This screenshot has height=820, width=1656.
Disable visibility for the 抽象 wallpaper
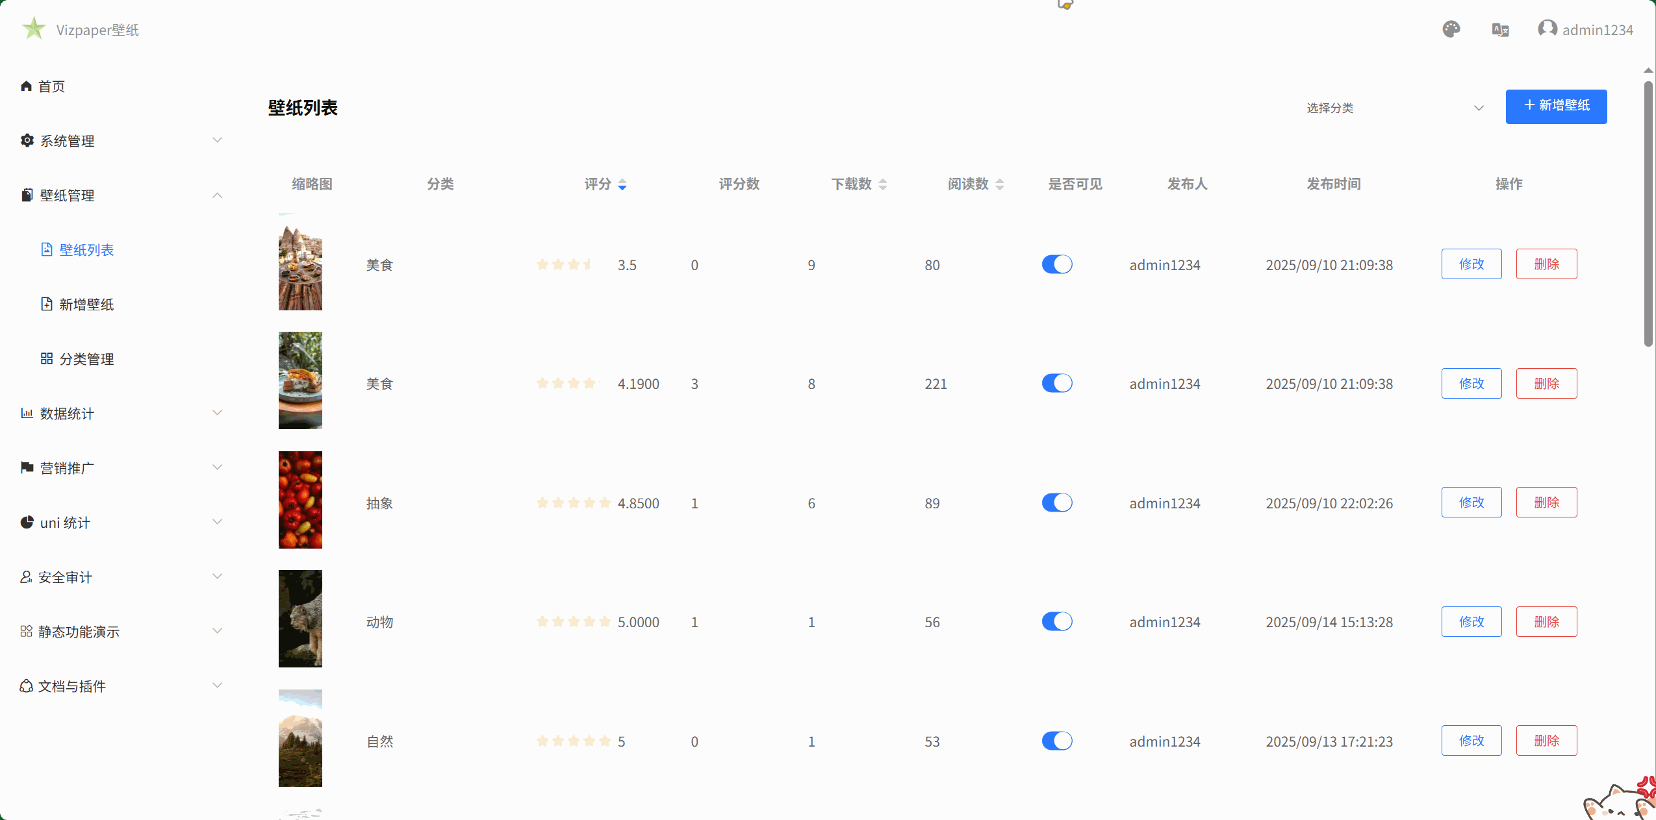1056,503
